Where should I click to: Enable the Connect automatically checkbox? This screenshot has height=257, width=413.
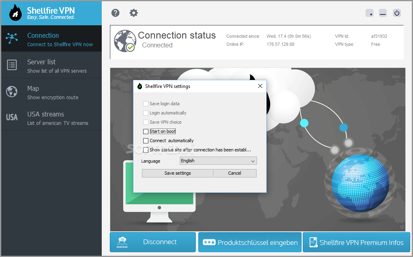point(146,141)
